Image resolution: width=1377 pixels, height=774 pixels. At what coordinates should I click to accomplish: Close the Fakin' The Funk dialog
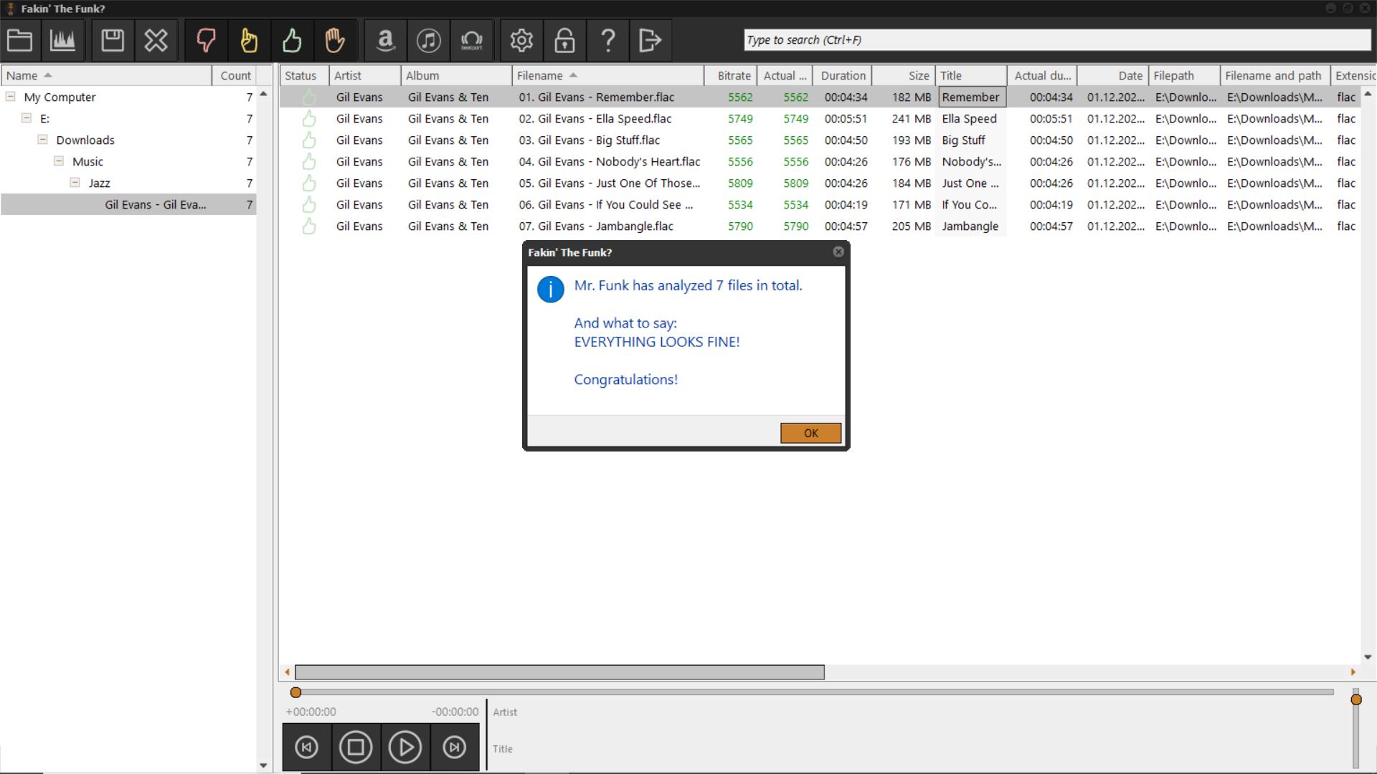[x=838, y=252]
